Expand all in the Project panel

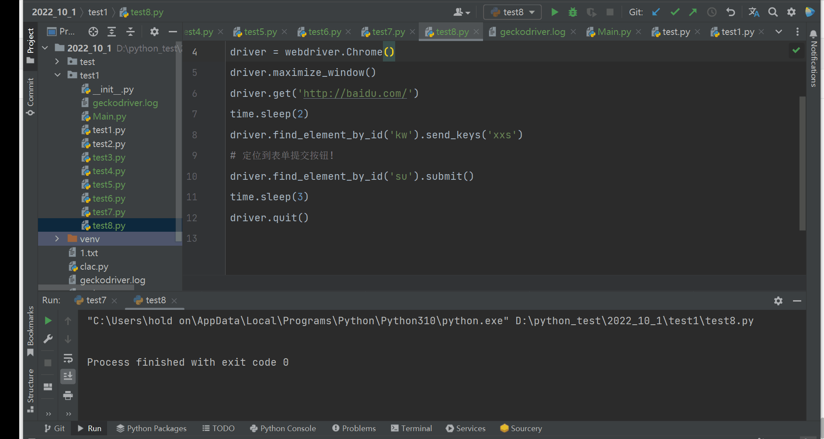(x=112, y=31)
